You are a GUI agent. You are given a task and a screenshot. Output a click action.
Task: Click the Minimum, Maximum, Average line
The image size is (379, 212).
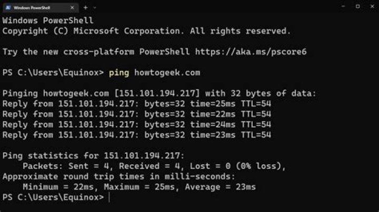point(139,187)
